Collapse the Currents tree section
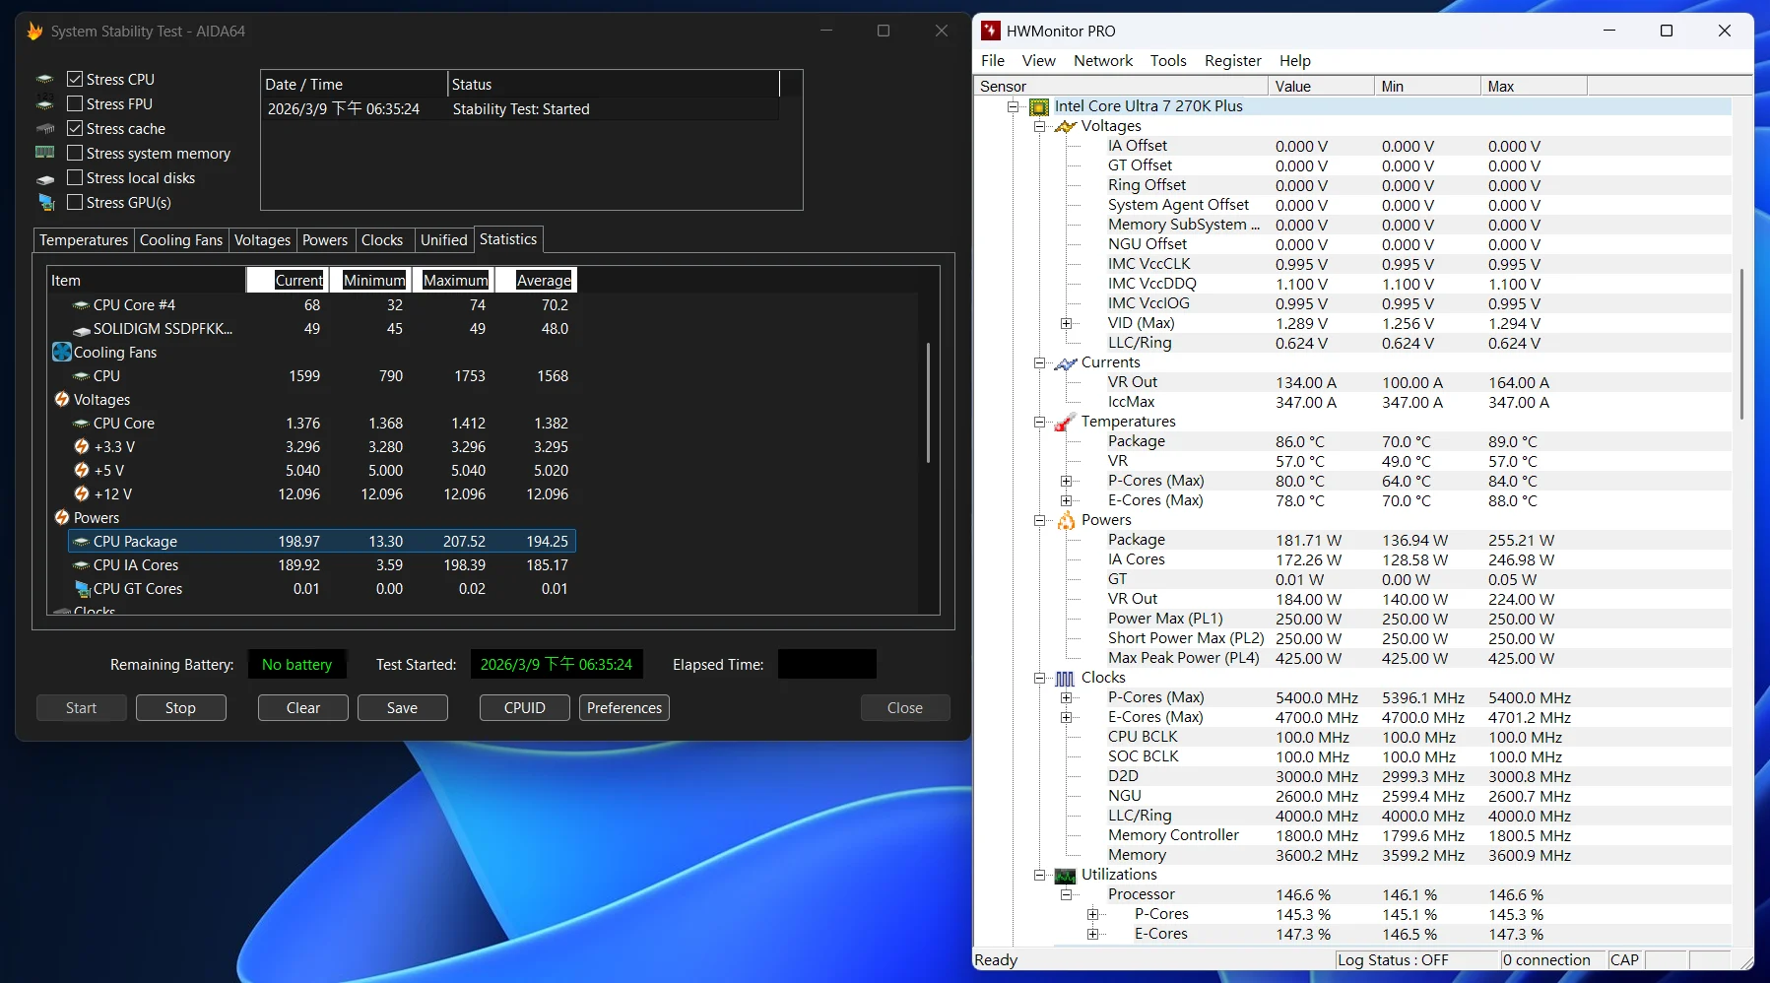Screen dimensions: 1770x983 [1039, 362]
